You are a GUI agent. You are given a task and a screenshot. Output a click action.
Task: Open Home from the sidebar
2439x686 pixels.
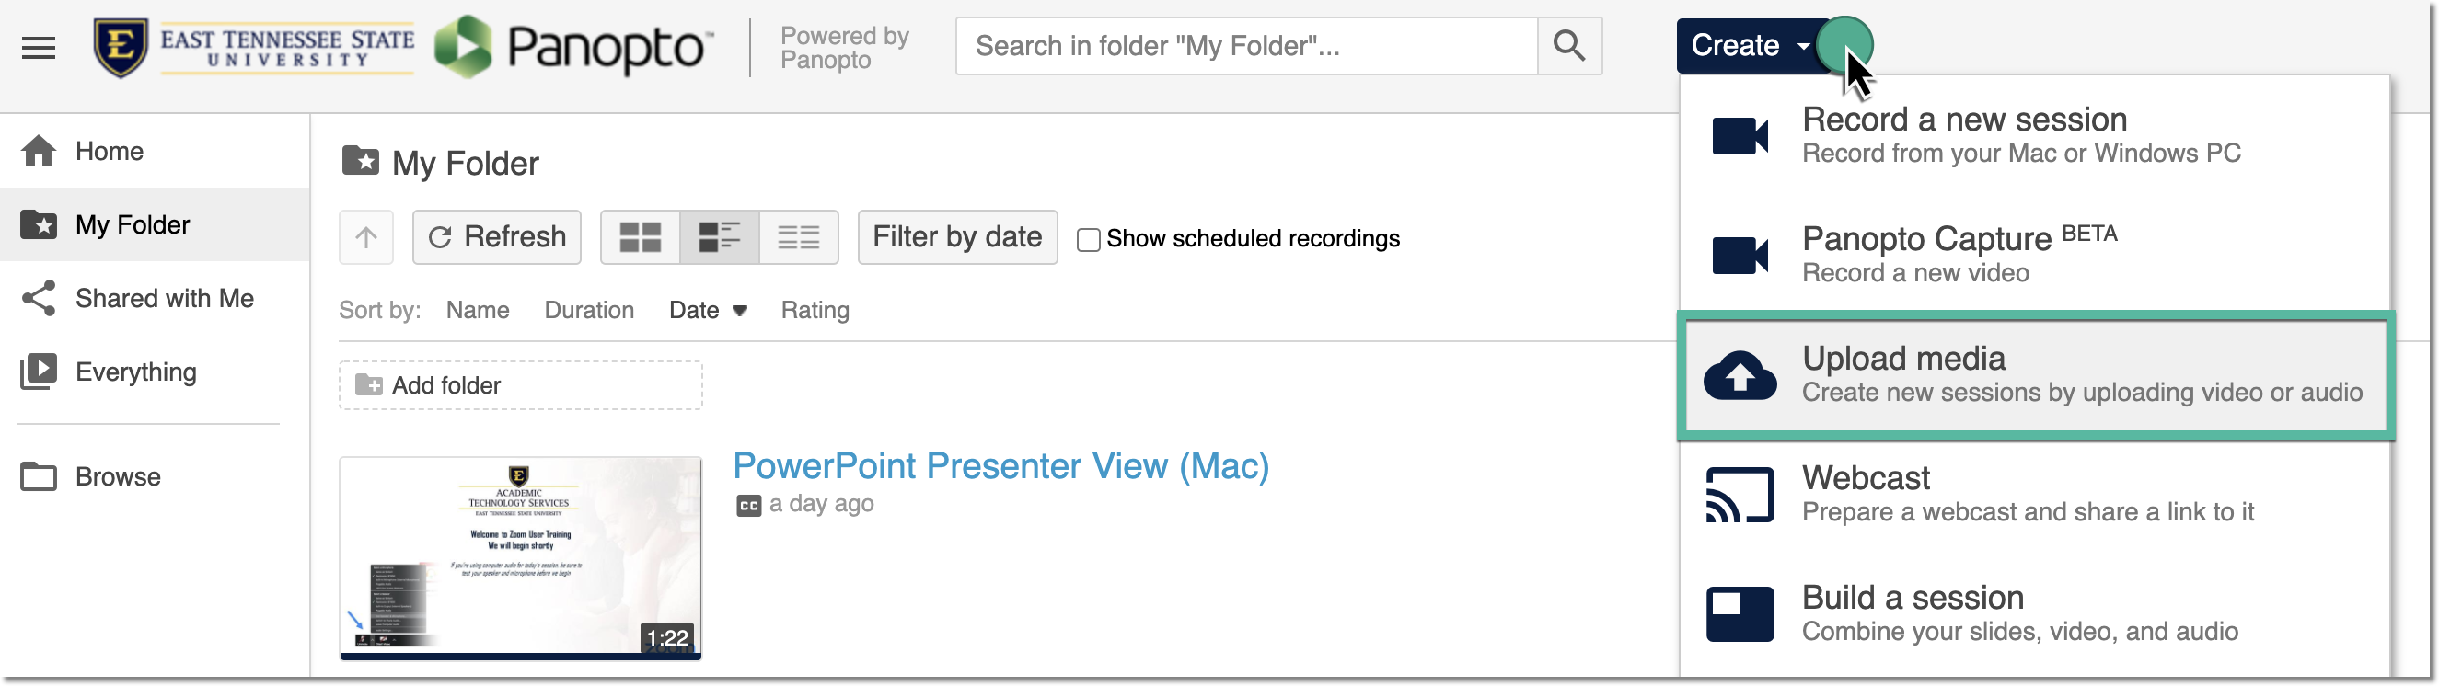[x=109, y=152]
